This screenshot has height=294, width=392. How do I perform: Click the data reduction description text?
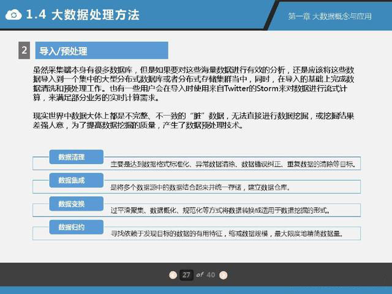coord(225,234)
